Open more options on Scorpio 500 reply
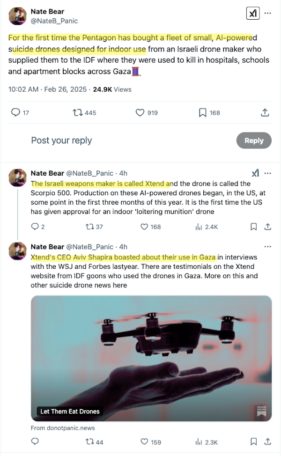The width and height of the screenshot is (281, 456). click(268, 173)
